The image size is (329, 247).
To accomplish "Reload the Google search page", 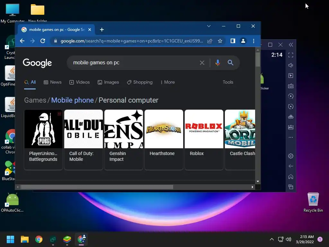I will tap(43, 41).
